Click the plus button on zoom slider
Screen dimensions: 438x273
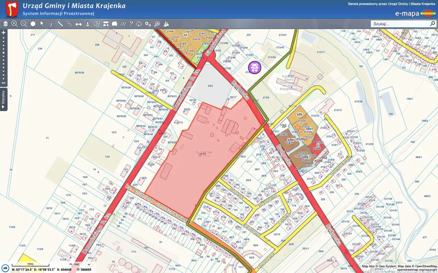pyautogui.click(x=4, y=33)
